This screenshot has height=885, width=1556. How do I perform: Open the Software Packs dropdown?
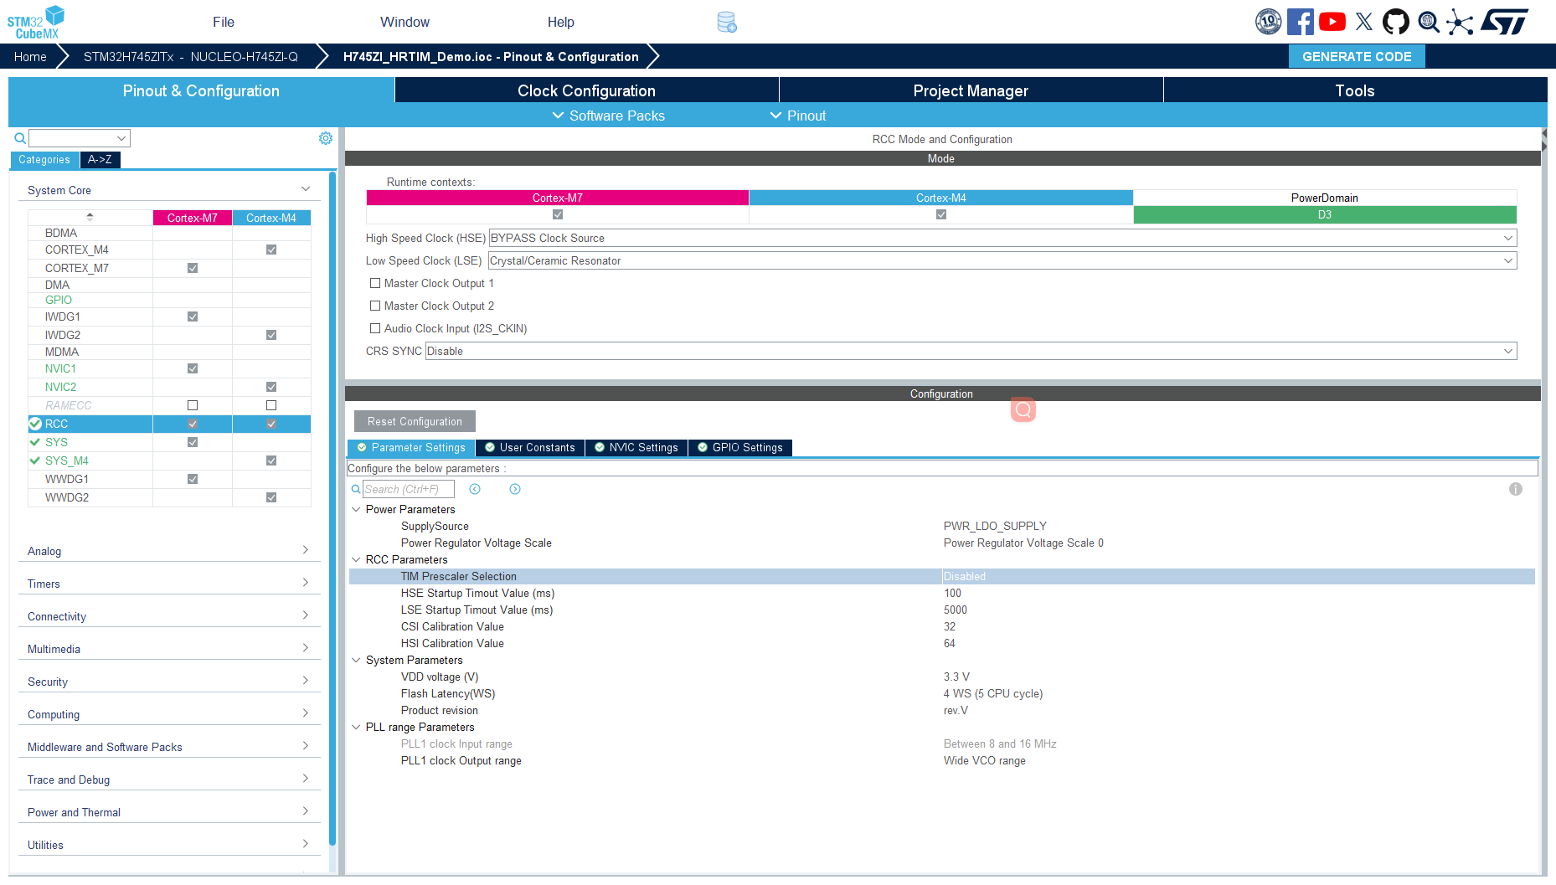(x=608, y=116)
